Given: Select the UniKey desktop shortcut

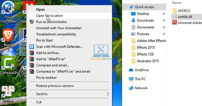Looking at the screenshot, I should coord(8,94).
